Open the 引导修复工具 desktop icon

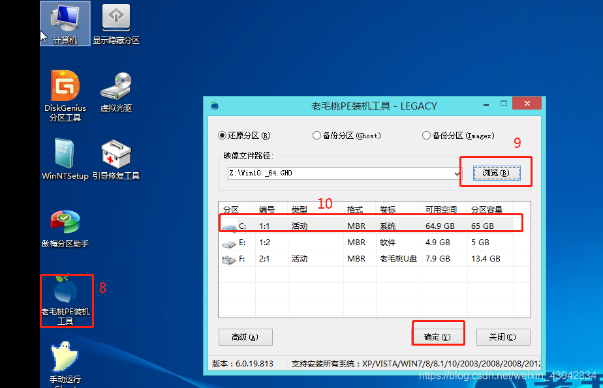(116, 159)
